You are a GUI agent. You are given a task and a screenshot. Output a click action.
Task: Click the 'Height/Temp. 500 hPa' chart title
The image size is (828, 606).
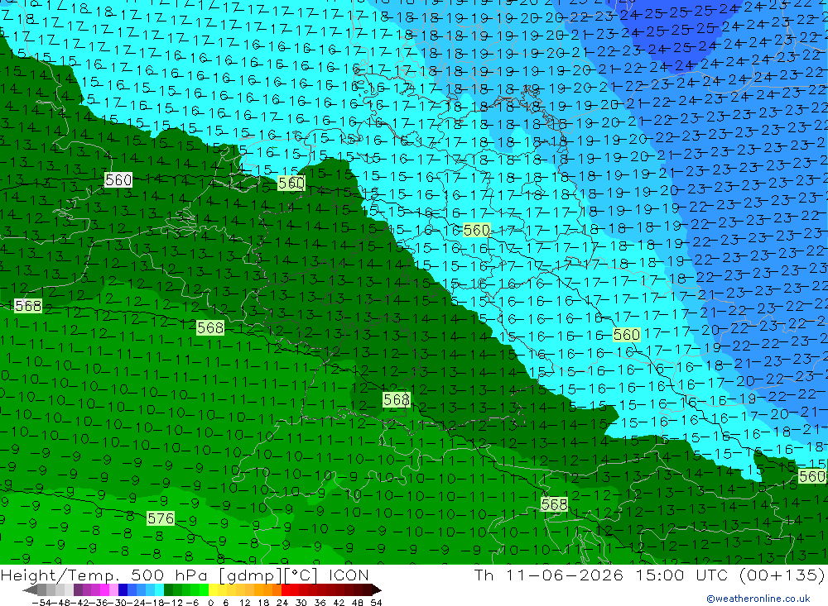tap(103, 575)
